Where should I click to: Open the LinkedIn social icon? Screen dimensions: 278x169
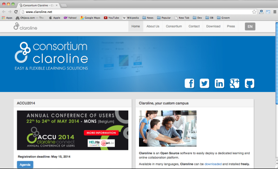tap(219, 83)
